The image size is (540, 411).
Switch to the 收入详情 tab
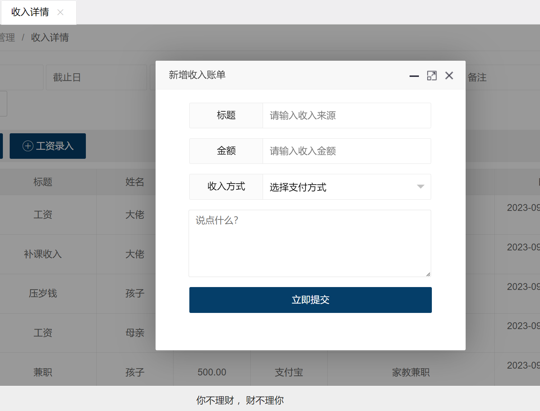pos(30,12)
